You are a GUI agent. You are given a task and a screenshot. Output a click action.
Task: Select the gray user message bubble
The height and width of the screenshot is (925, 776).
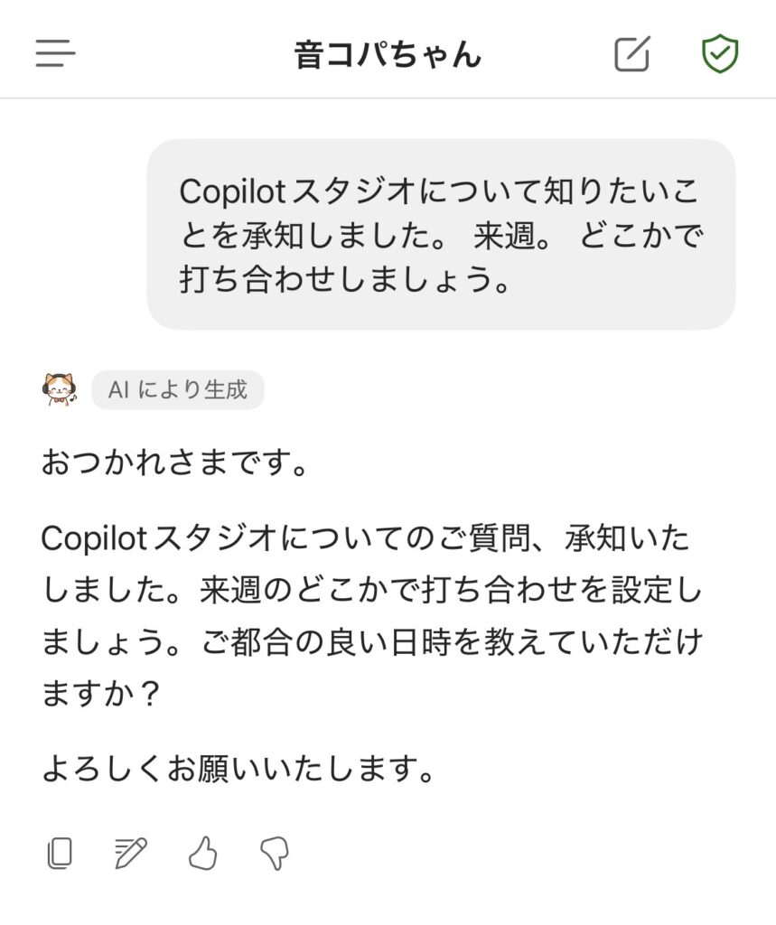tap(441, 234)
